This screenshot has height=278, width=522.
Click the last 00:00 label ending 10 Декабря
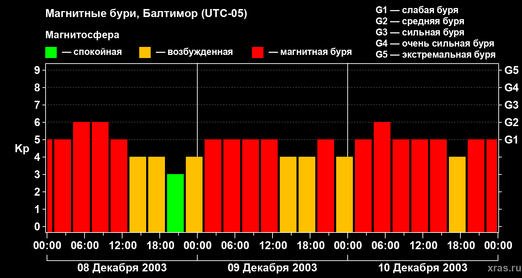[x=498, y=246]
